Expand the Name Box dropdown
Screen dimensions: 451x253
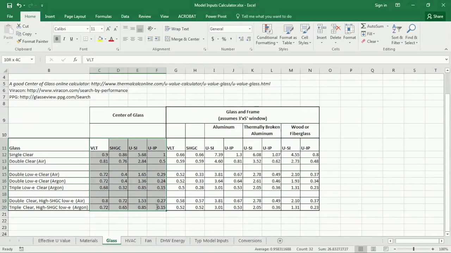(32, 60)
